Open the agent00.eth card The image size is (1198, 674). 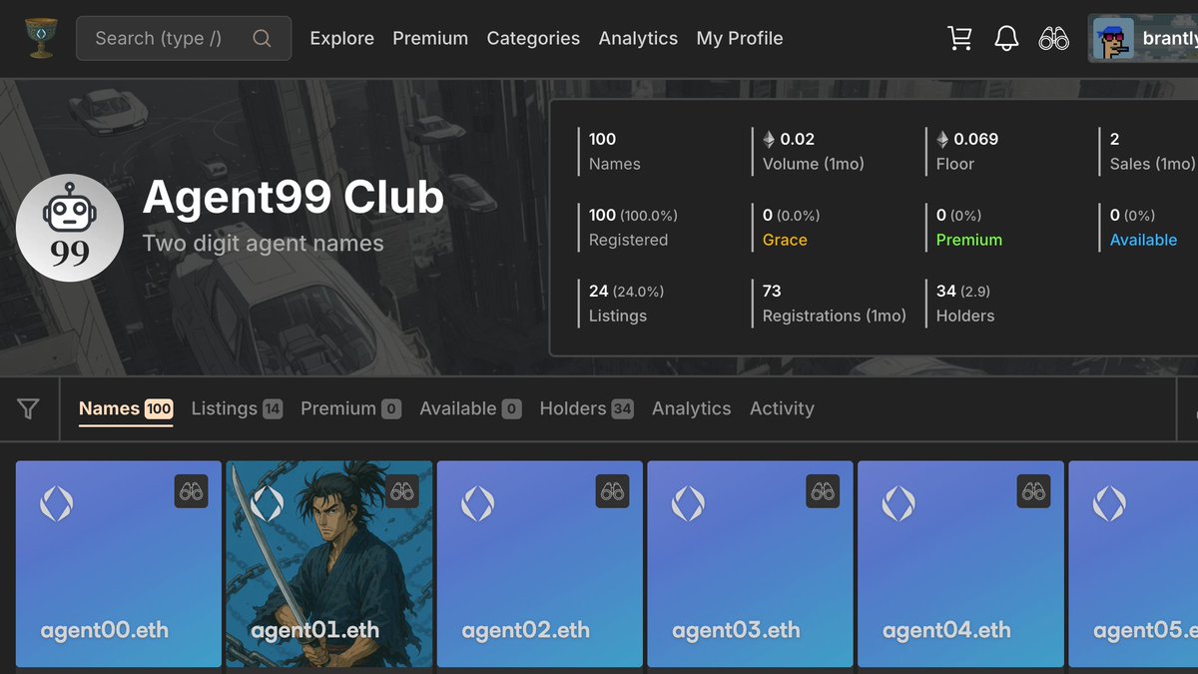click(x=119, y=564)
